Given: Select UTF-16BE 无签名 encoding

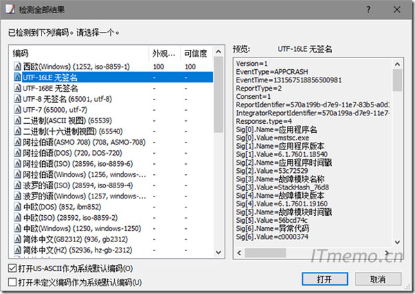Looking at the screenshot, I should tap(50, 88).
